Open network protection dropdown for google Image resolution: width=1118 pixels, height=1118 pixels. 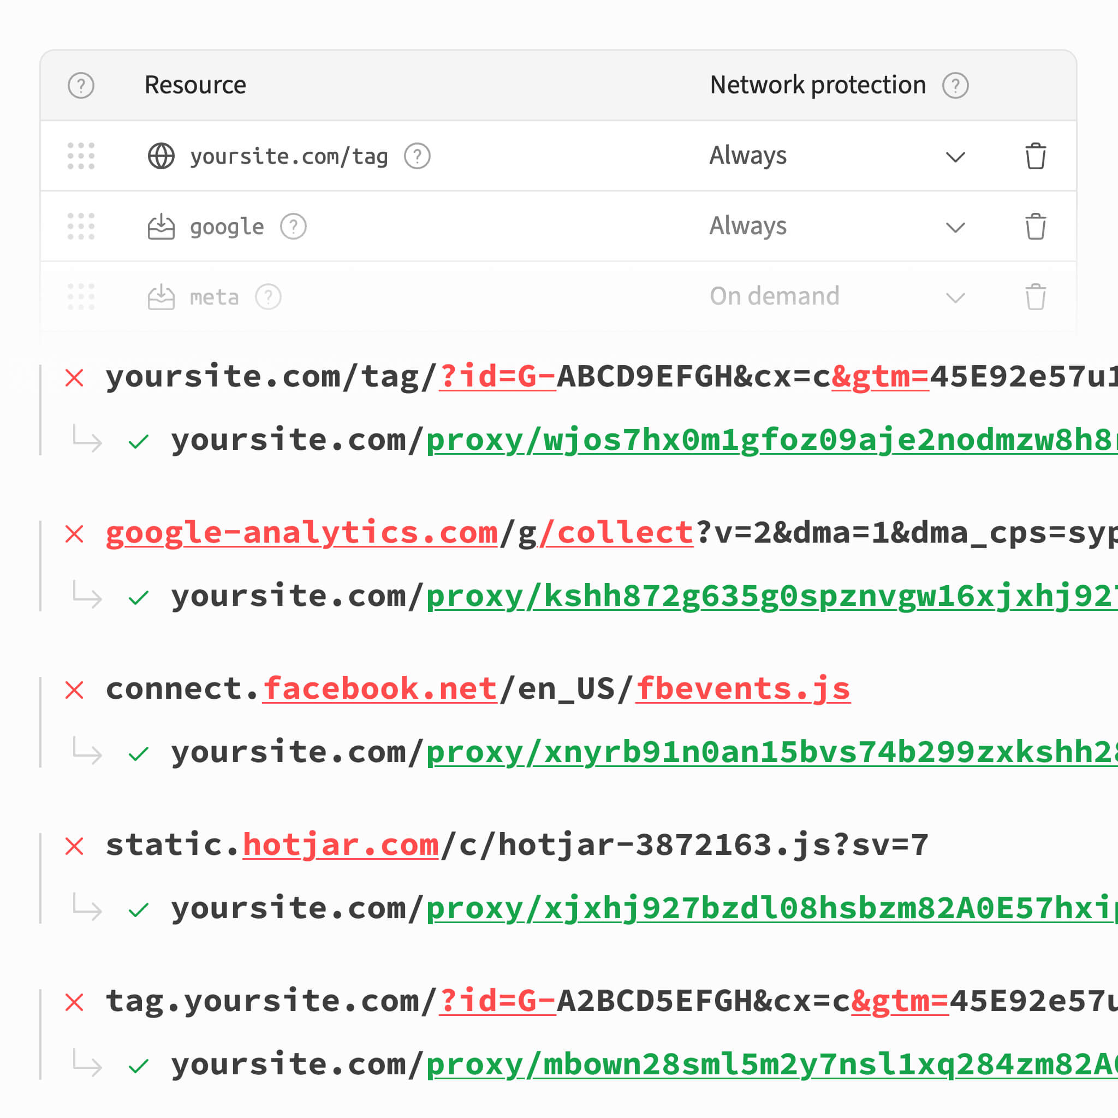click(955, 227)
